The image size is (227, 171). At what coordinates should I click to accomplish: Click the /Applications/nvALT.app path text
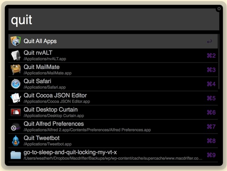(x=45, y=59)
